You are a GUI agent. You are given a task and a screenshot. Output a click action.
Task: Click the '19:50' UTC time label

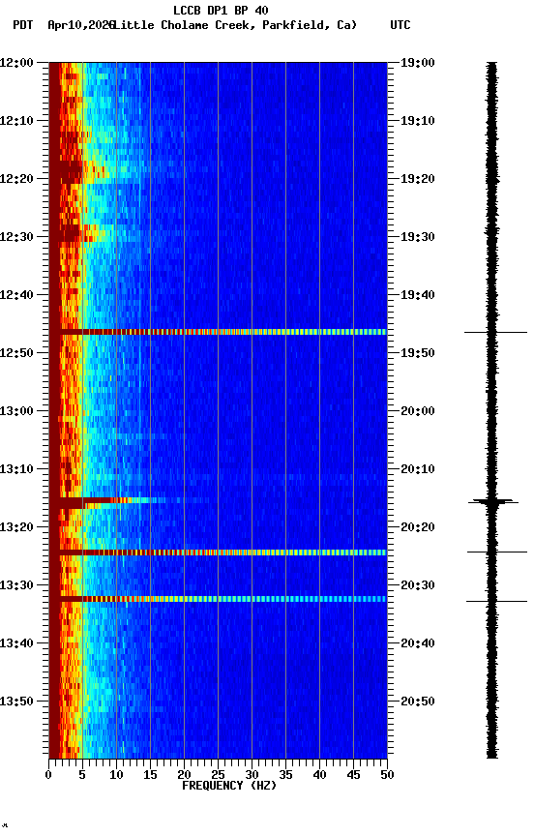(x=418, y=353)
